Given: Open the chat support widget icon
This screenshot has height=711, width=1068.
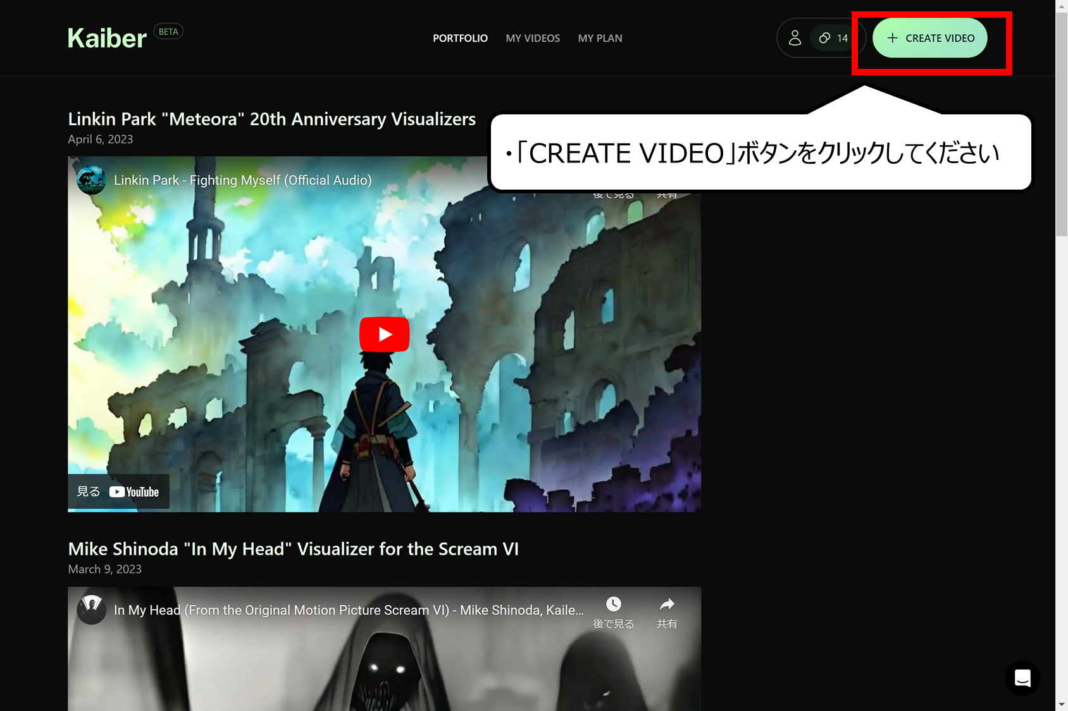Looking at the screenshot, I should pos(1022,678).
